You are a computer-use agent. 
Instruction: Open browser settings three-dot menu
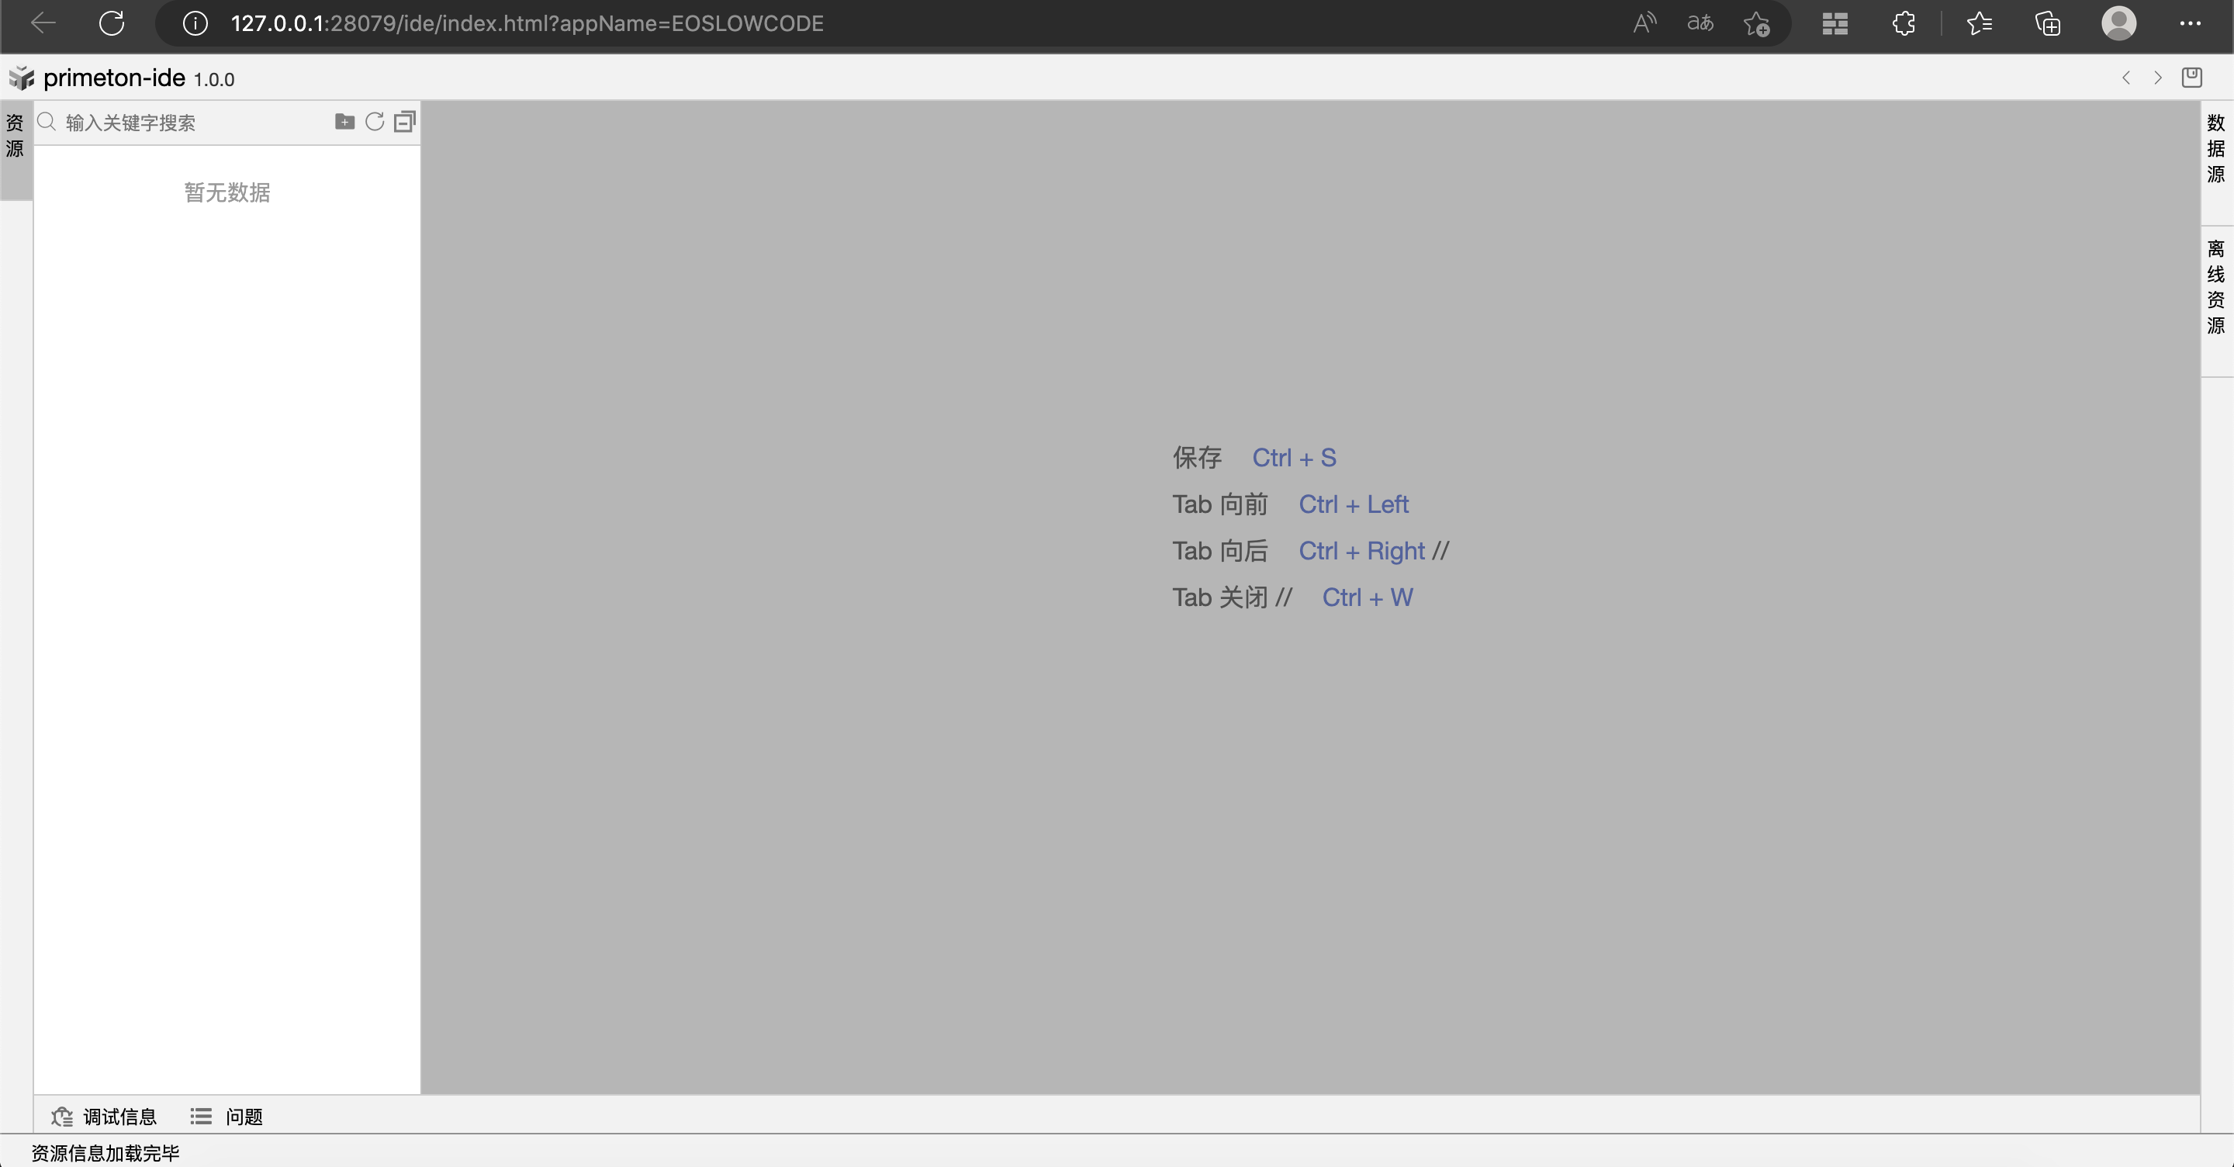[x=2190, y=23]
